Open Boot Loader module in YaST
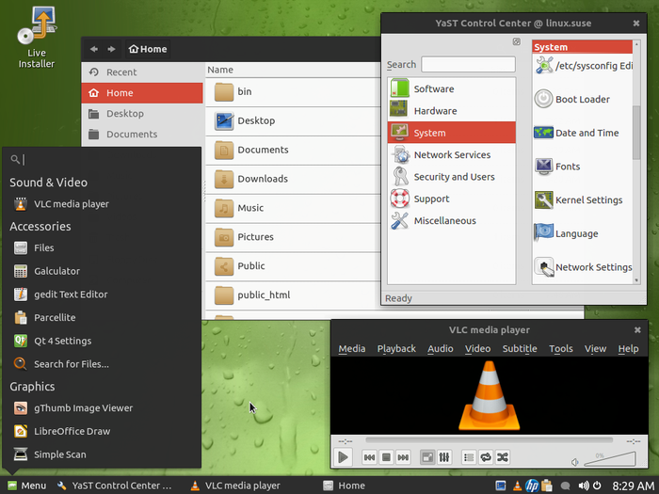Viewport: 659px width, 494px height. (582, 99)
